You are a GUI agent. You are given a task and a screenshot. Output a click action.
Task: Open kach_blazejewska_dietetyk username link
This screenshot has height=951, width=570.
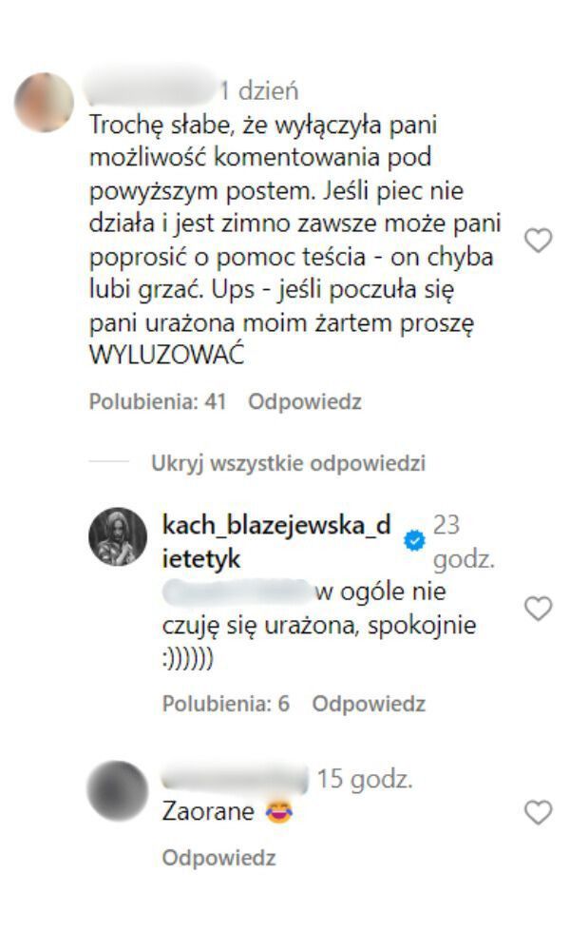pos(276,542)
